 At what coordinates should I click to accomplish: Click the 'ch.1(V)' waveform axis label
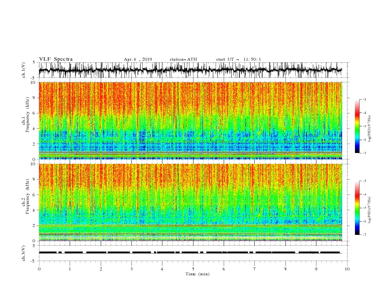click(24, 70)
